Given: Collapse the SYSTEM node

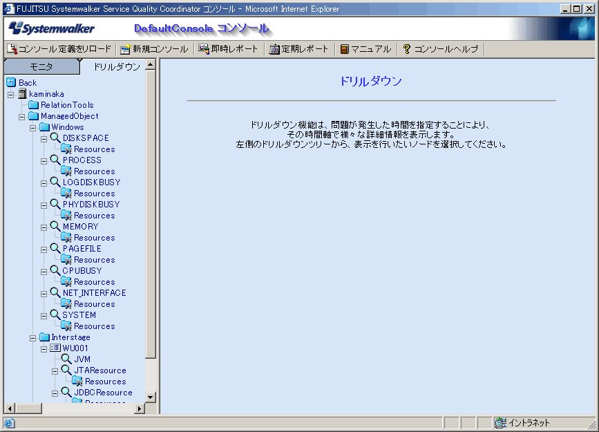Looking at the screenshot, I should [44, 316].
